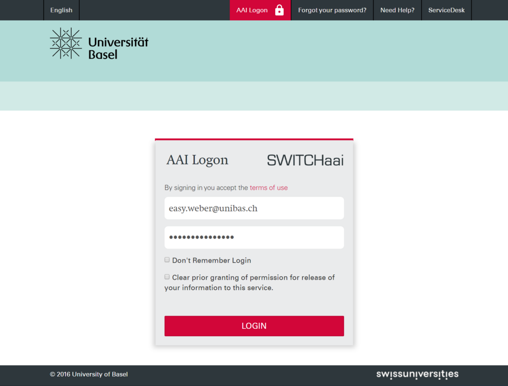Click the swissuniversities footer logo
This screenshot has width=508, height=386.
pyautogui.click(x=418, y=374)
